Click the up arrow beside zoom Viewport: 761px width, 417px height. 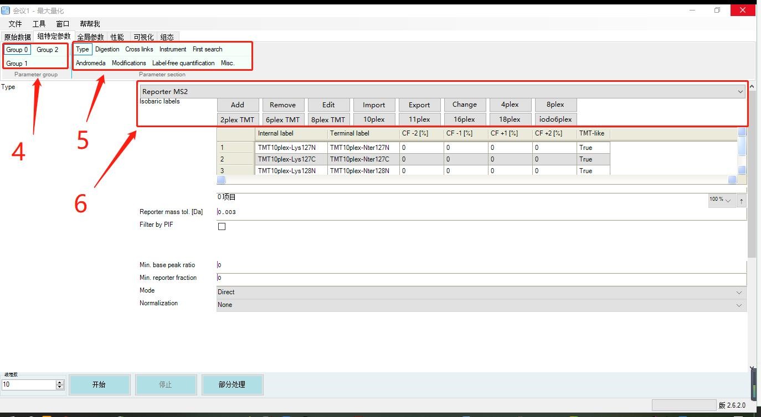[x=741, y=201]
